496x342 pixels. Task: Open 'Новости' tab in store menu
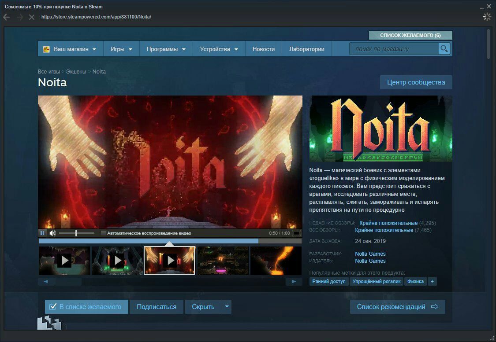[264, 49]
